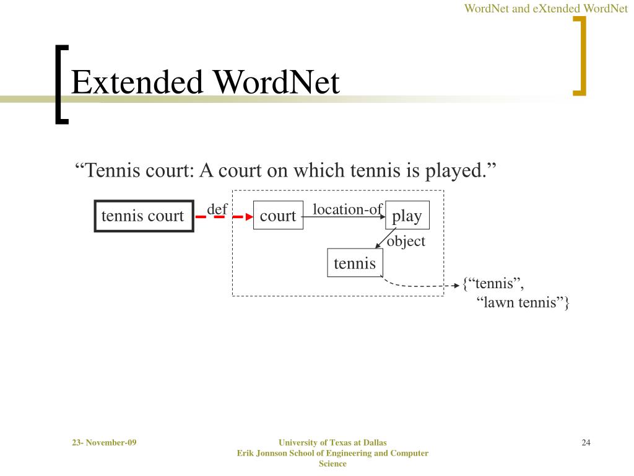Select the 'tennis' node box

point(355,263)
